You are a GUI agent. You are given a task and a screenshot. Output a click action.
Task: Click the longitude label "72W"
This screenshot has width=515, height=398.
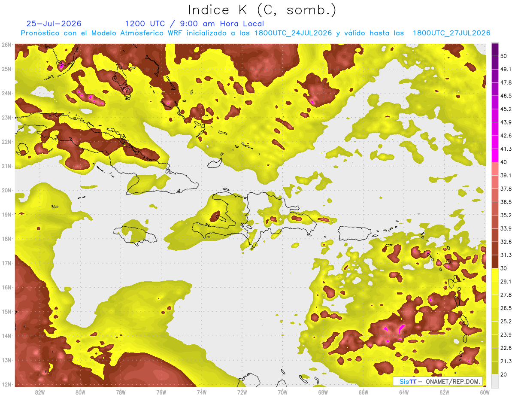(x=242, y=392)
